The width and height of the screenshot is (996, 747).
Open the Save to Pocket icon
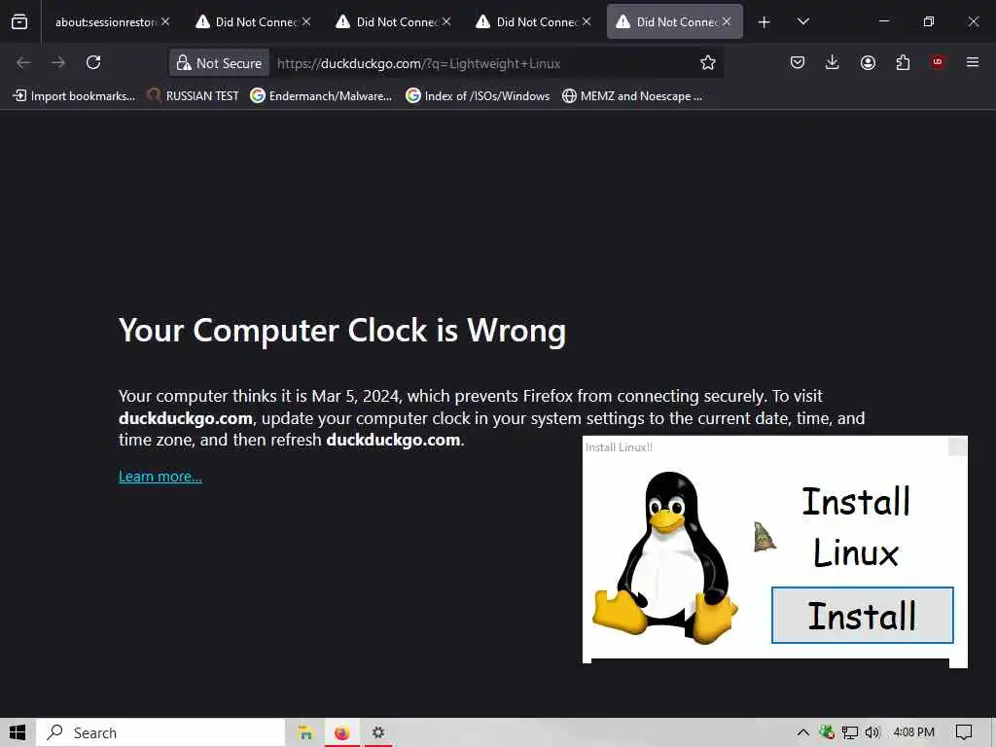click(798, 62)
